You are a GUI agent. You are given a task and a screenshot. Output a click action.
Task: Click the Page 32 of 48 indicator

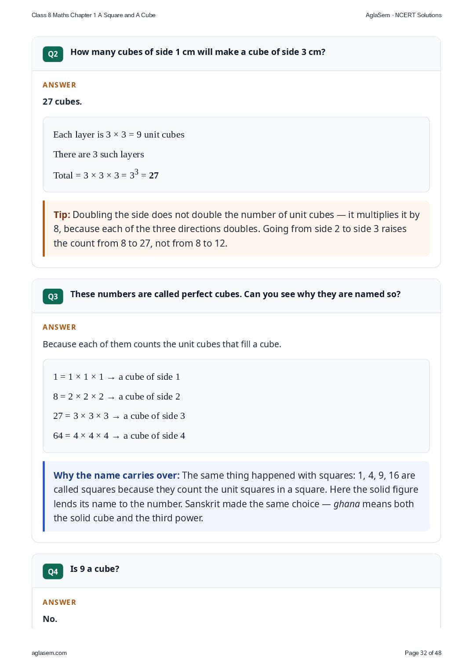(x=423, y=653)
